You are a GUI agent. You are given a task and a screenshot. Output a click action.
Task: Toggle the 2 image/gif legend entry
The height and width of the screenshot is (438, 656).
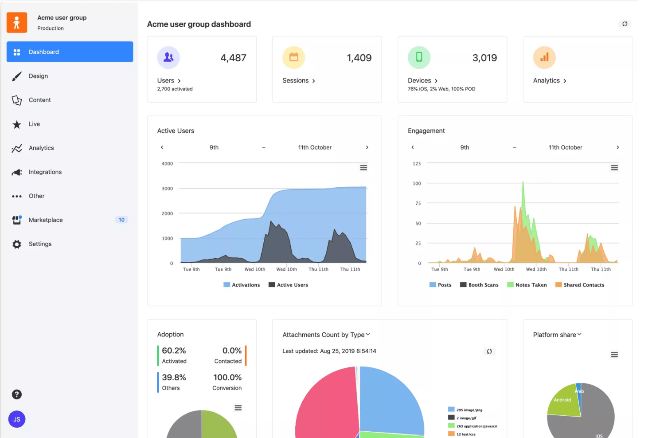point(462,418)
